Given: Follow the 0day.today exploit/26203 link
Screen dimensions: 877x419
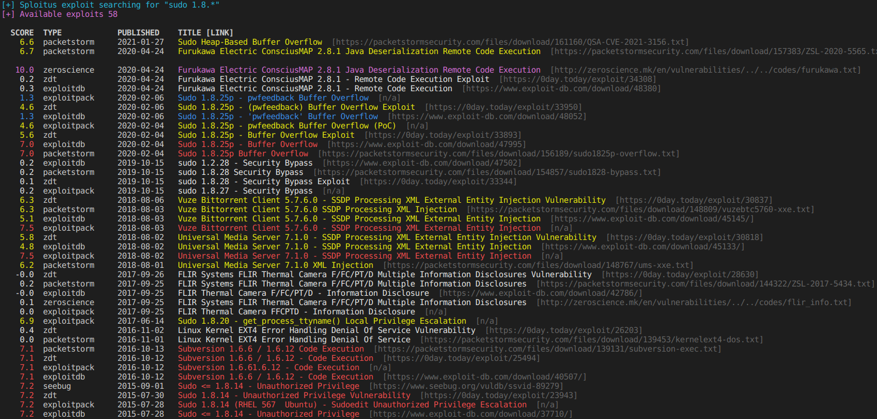Looking at the screenshot, I should (x=564, y=330).
